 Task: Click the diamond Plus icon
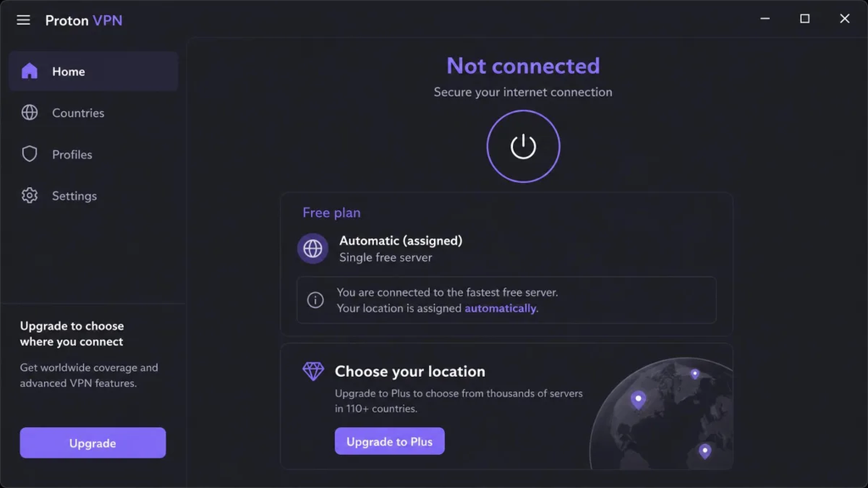pos(314,371)
